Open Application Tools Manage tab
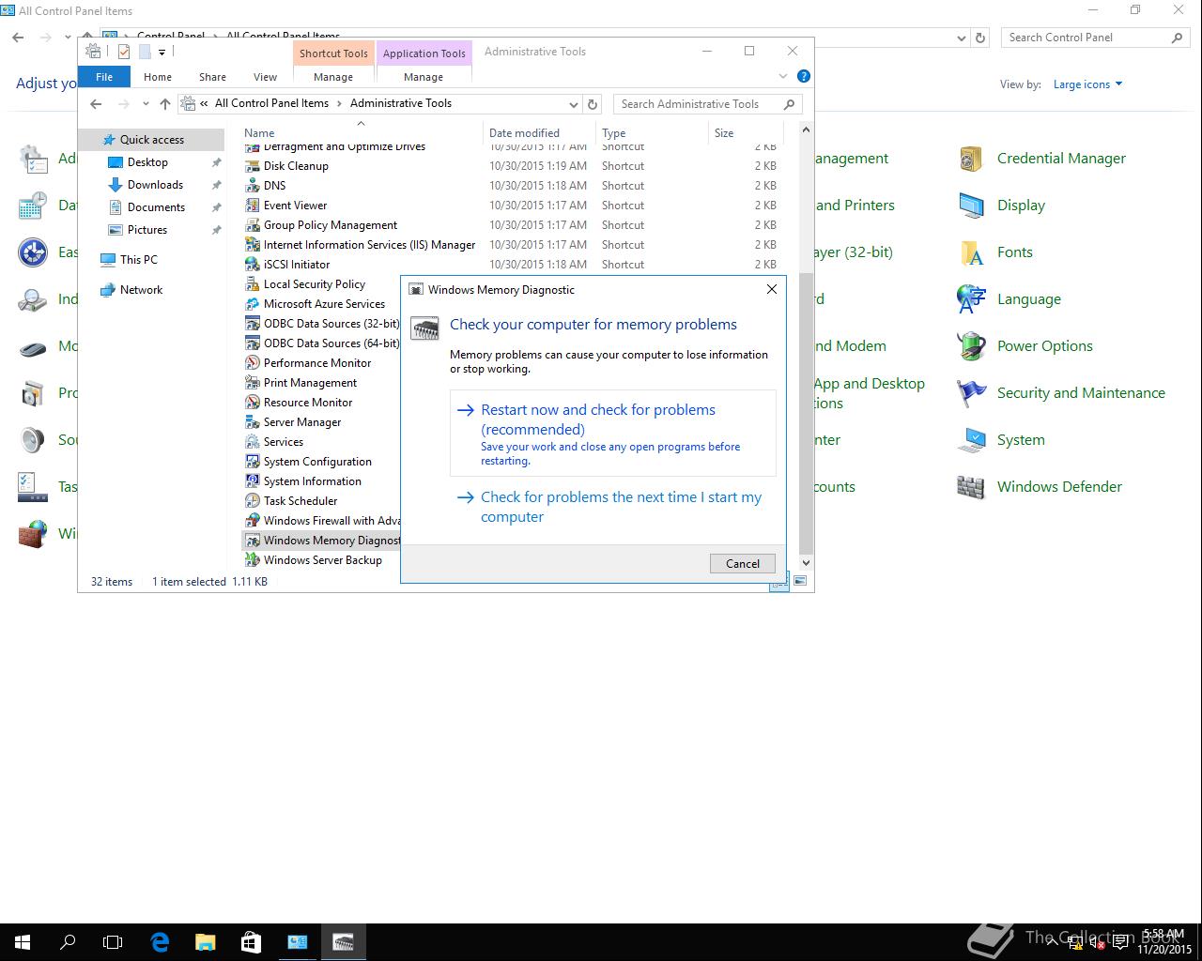The height and width of the screenshot is (961, 1202). click(x=424, y=77)
